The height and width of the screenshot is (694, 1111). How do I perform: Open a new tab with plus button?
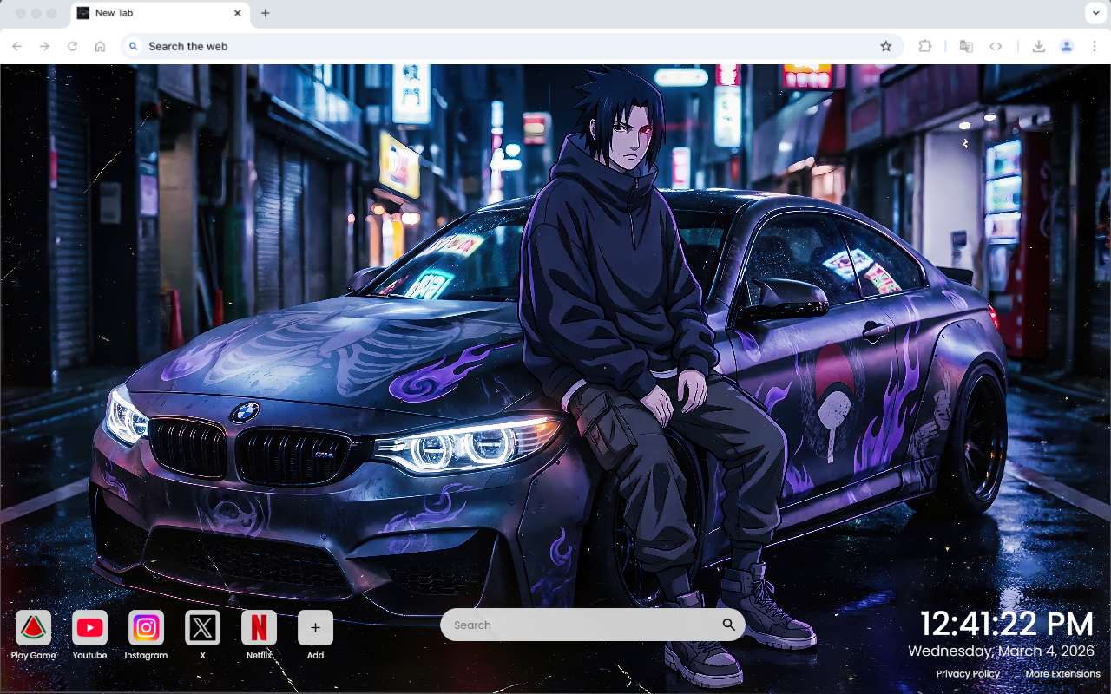pos(266,13)
